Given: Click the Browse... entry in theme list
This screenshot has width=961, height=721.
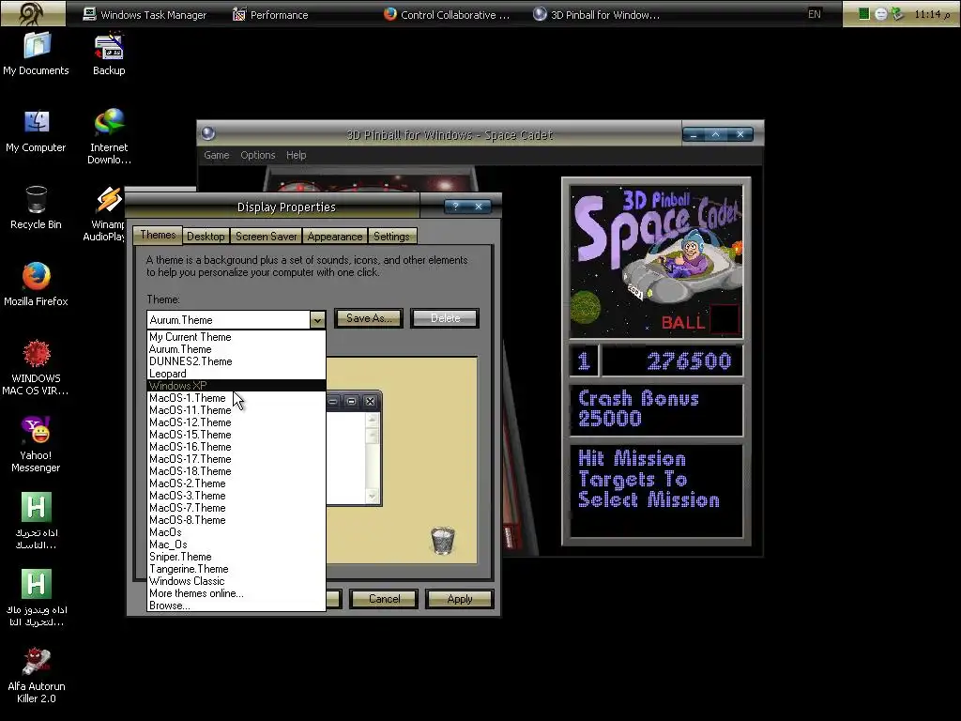Looking at the screenshot, I should point(236,606).
